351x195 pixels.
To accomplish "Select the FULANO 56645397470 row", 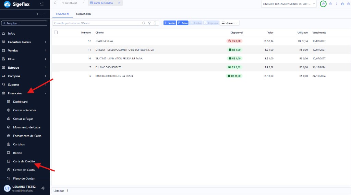I will click(x=201, y=67).
